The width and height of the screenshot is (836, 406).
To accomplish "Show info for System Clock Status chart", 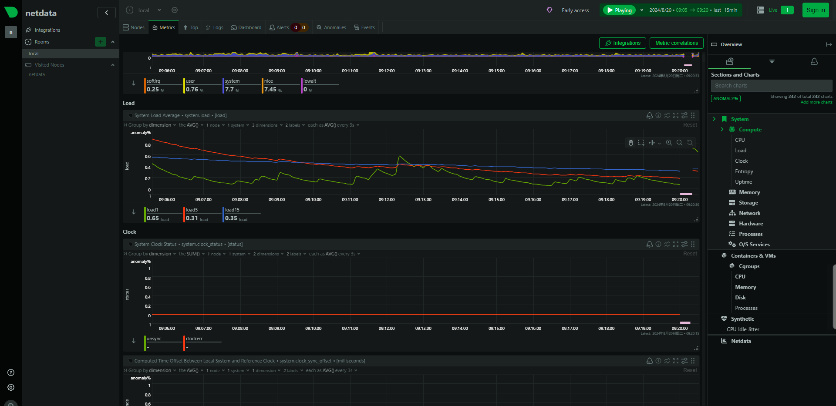I will coord(658,244).
